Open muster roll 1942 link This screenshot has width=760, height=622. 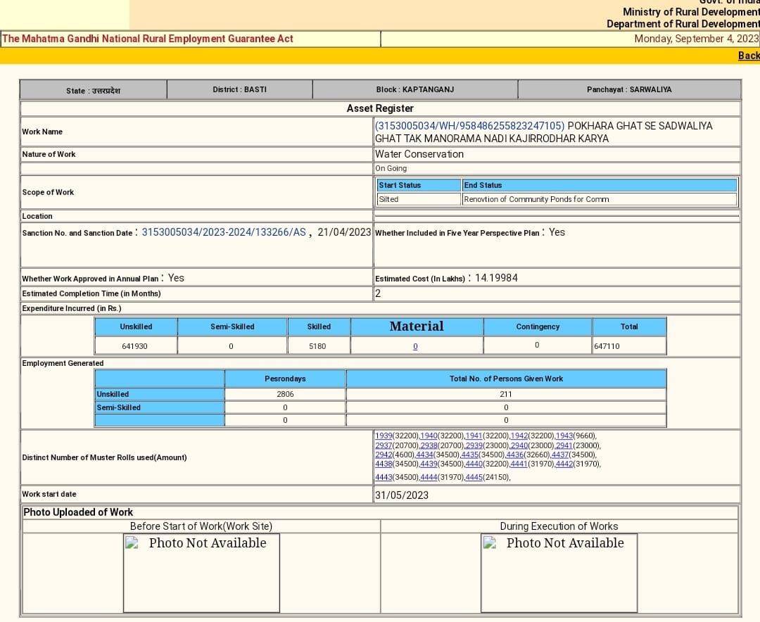(x=519, y=436)
